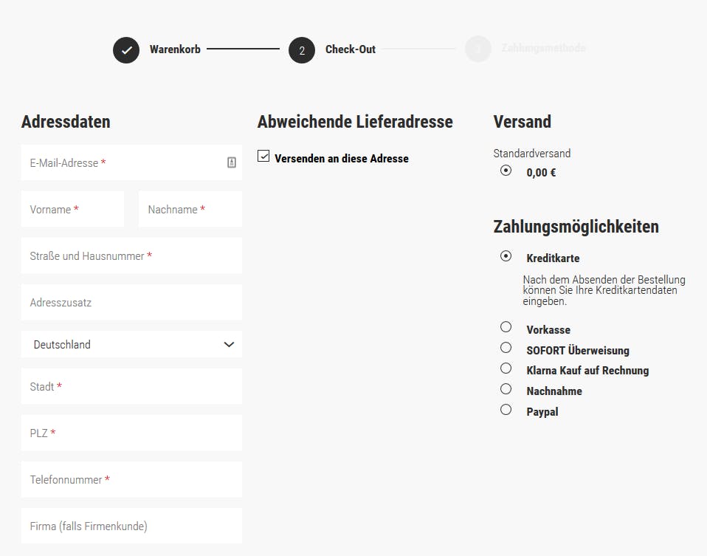Click the country dropdown chevron arrow
707x556 pixels.
pyautogui.click(x=229, y=345)
